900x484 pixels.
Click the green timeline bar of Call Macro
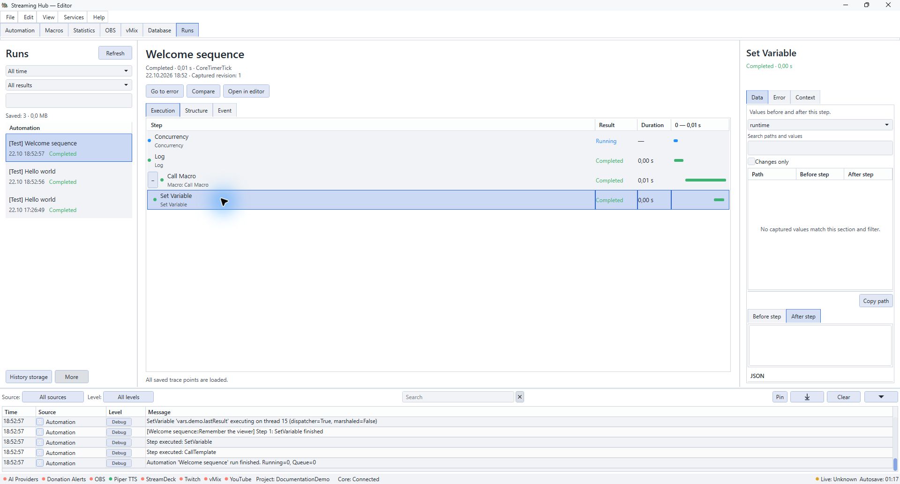[x=705, y=180]
